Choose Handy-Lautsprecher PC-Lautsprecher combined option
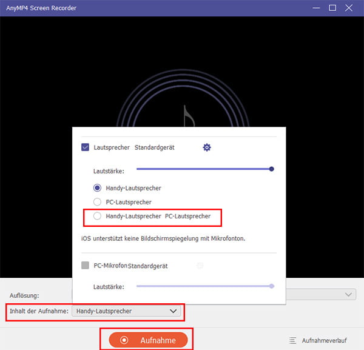This screenshot has width=364, height=350. [x=97, y=216]
